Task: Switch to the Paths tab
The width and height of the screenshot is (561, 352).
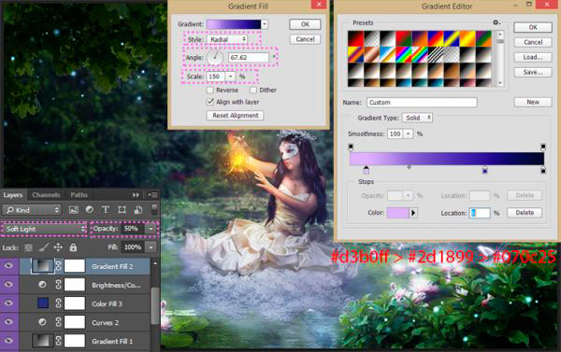Action: (79, 195)
